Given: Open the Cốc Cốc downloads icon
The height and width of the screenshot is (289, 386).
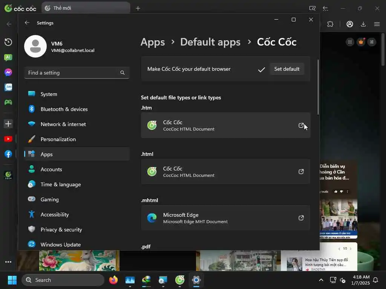Looking at the screenshot, I should tap(363, 24).
